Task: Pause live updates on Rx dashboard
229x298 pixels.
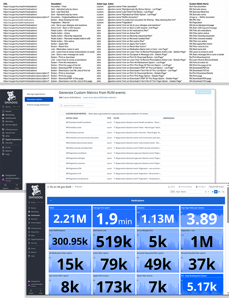Action: click(x=216, y=192)
